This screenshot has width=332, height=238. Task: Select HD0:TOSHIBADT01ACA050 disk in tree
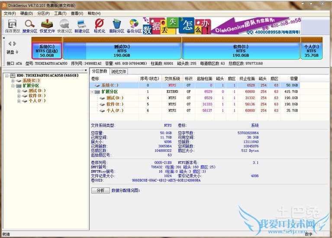pyautogui.click(x=48, y=75)
